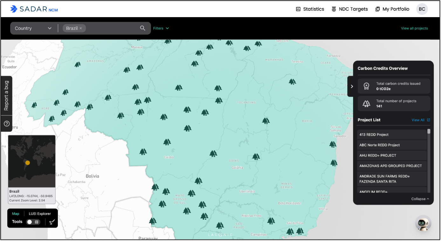This screenshot has height=241, width=442.
Task: Click the Bolivia country label
Action: click(x=93, y=176)
